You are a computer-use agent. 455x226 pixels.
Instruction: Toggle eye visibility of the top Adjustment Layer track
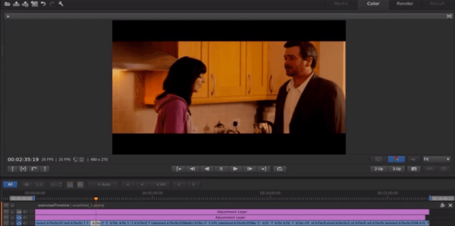(19, 212)
